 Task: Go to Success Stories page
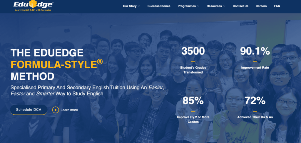coord(159,6)
